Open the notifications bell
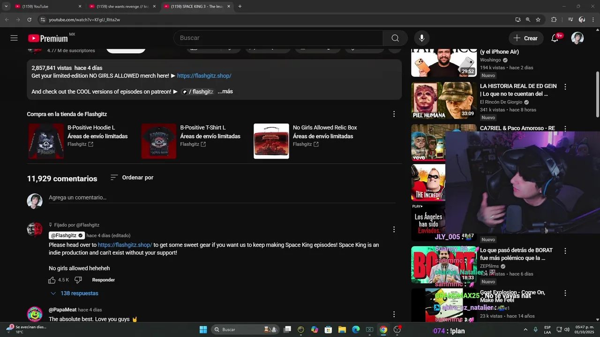 [x=555, y=38]
